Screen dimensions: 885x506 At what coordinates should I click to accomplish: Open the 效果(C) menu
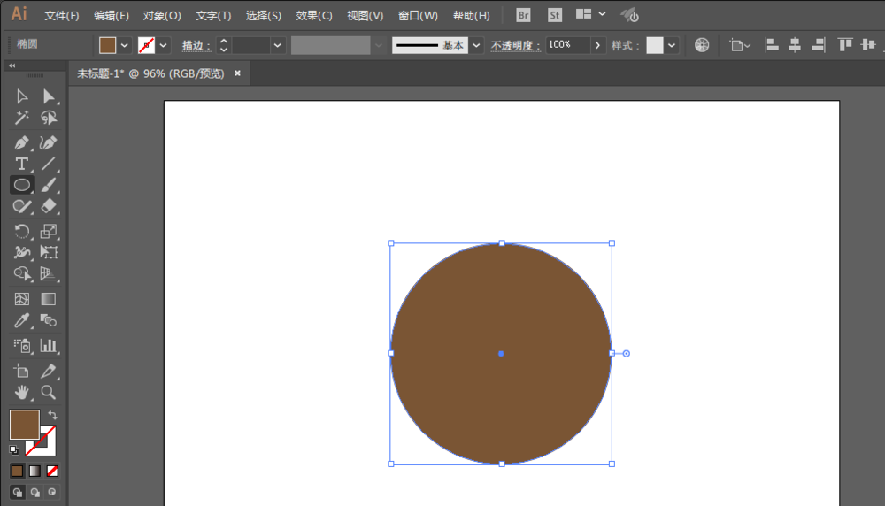[314, 16]
